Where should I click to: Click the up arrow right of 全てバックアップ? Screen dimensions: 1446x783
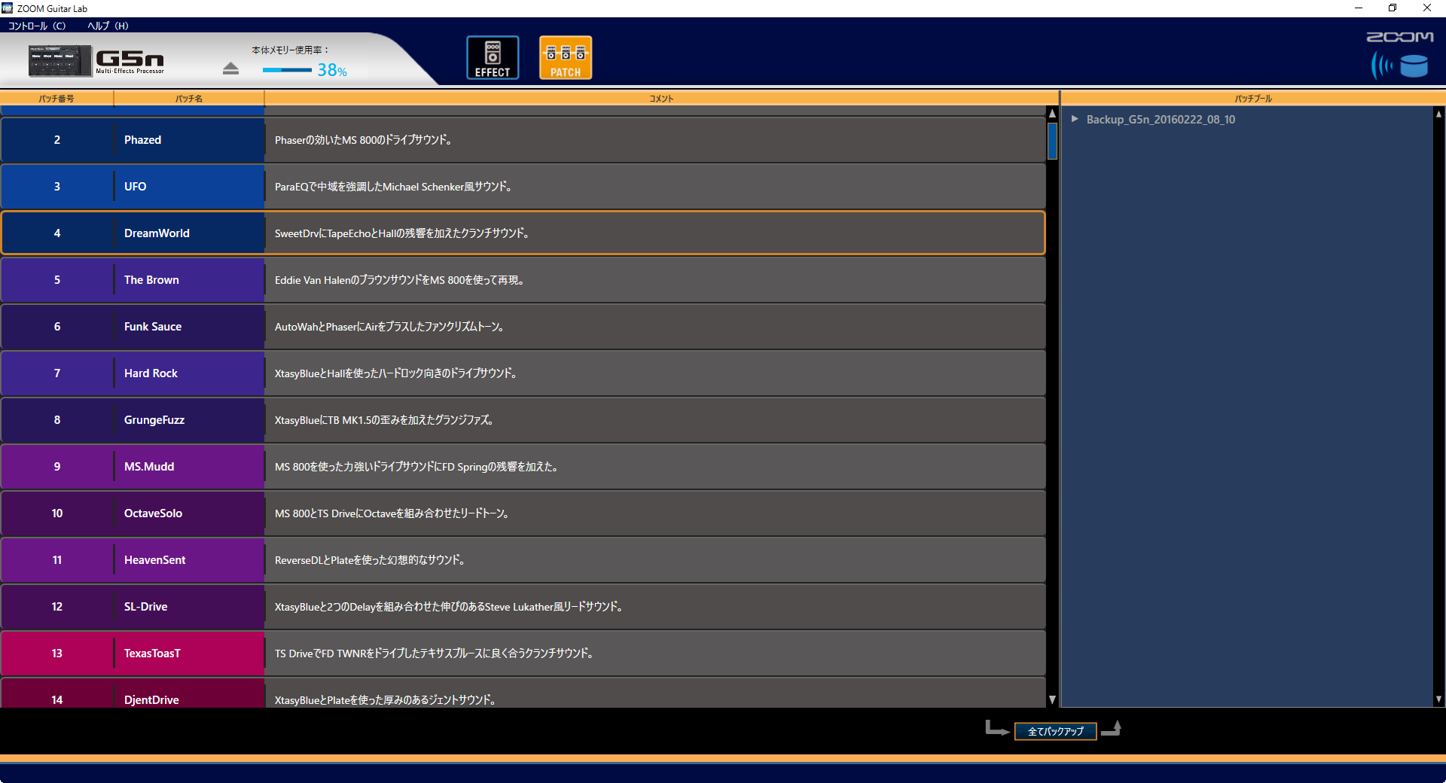coord(1112,728)
